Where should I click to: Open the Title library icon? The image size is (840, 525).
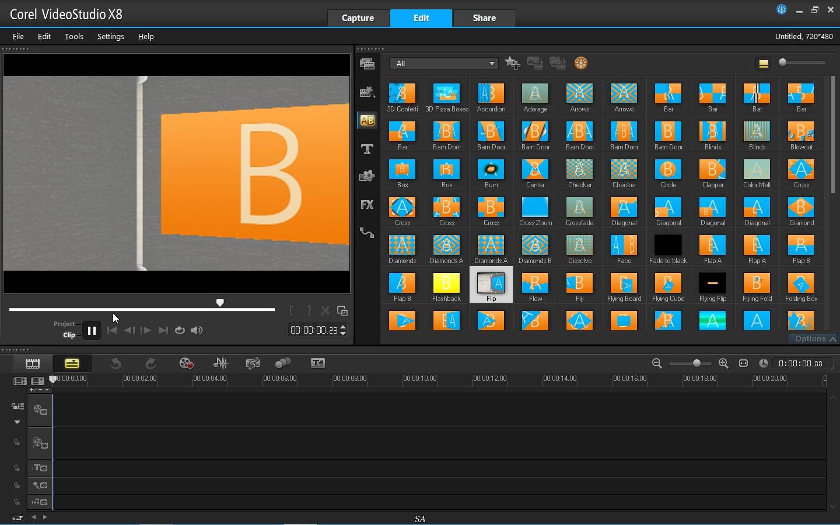pyautogui.click(x=367, y=149)
